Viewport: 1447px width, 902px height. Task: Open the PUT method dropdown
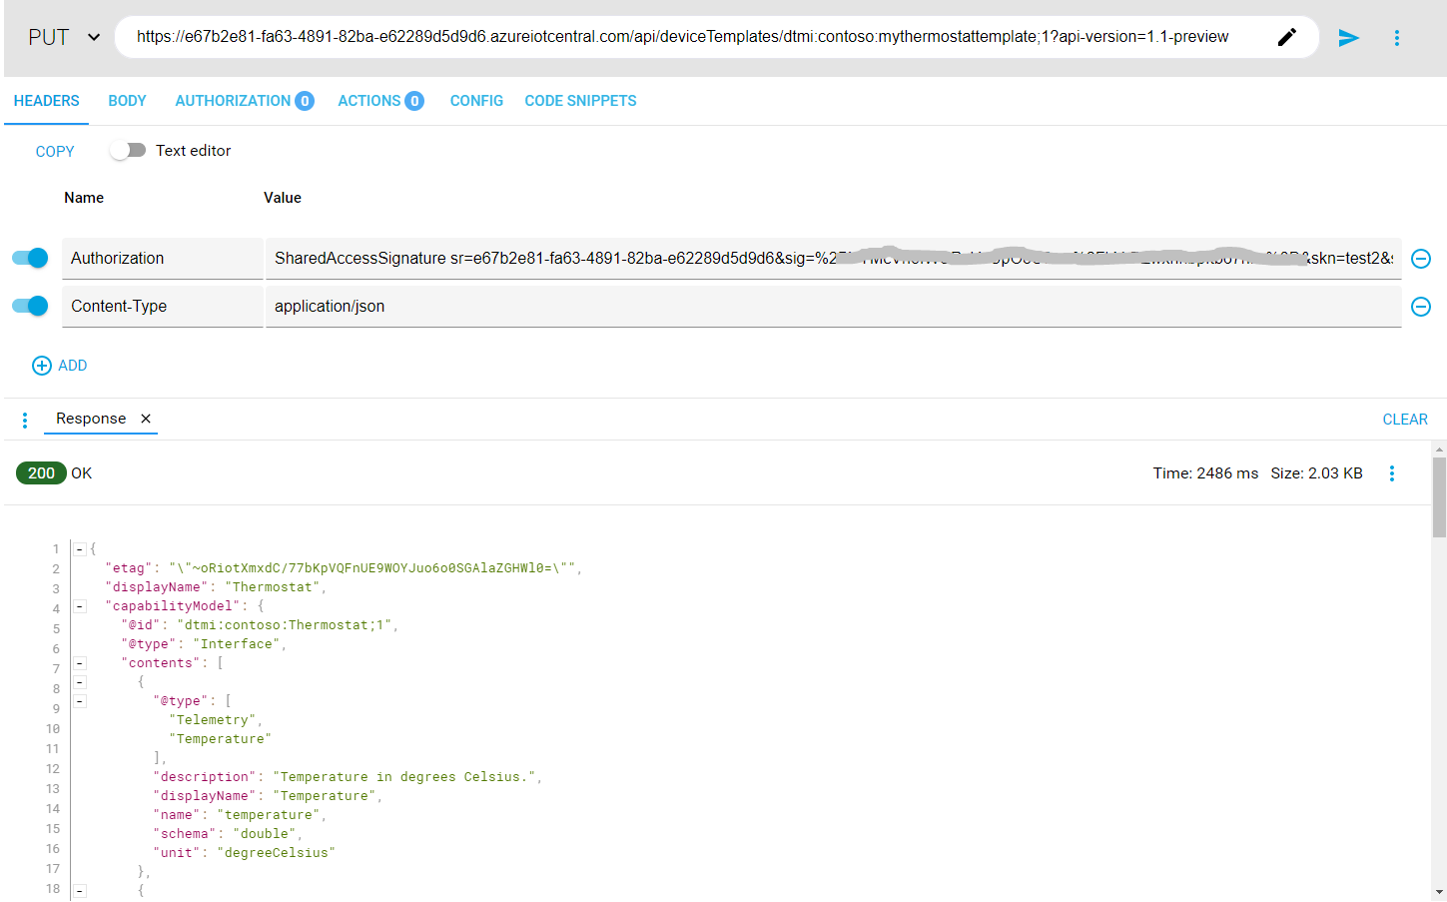coord(64,38)
